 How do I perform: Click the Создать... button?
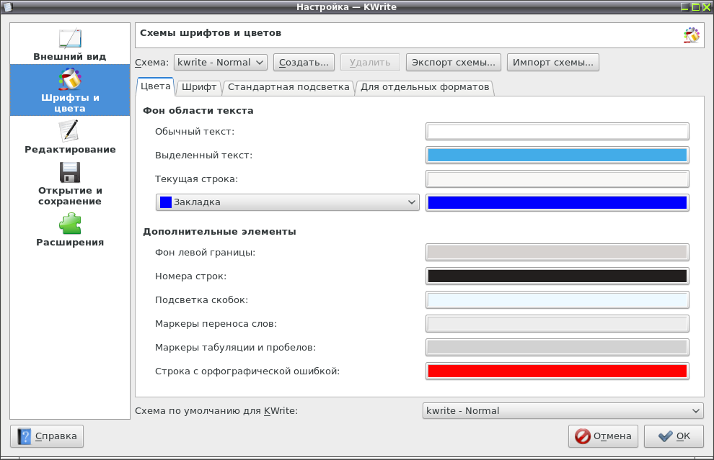[x=304, y=63]
